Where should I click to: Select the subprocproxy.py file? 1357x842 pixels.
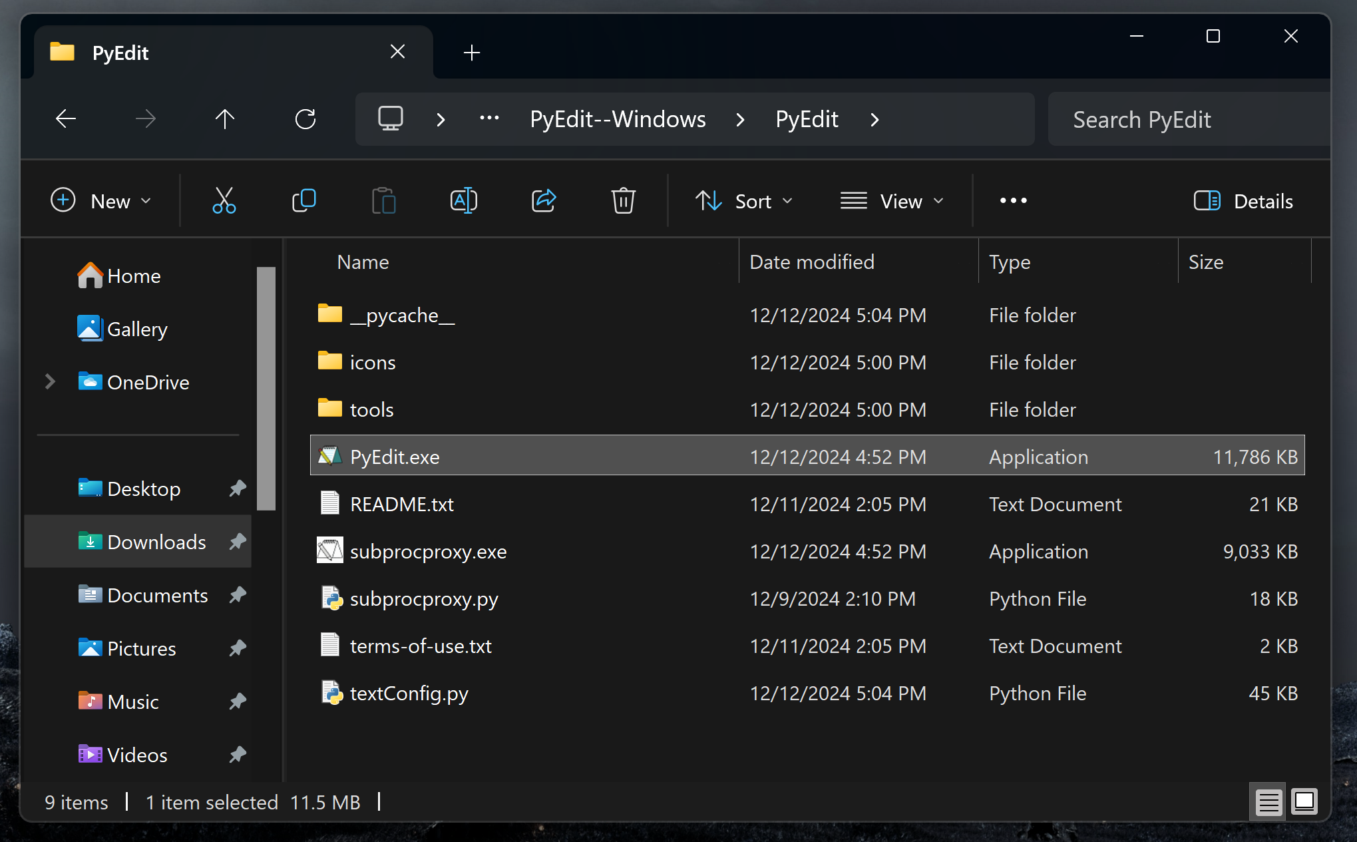point(807,598)
